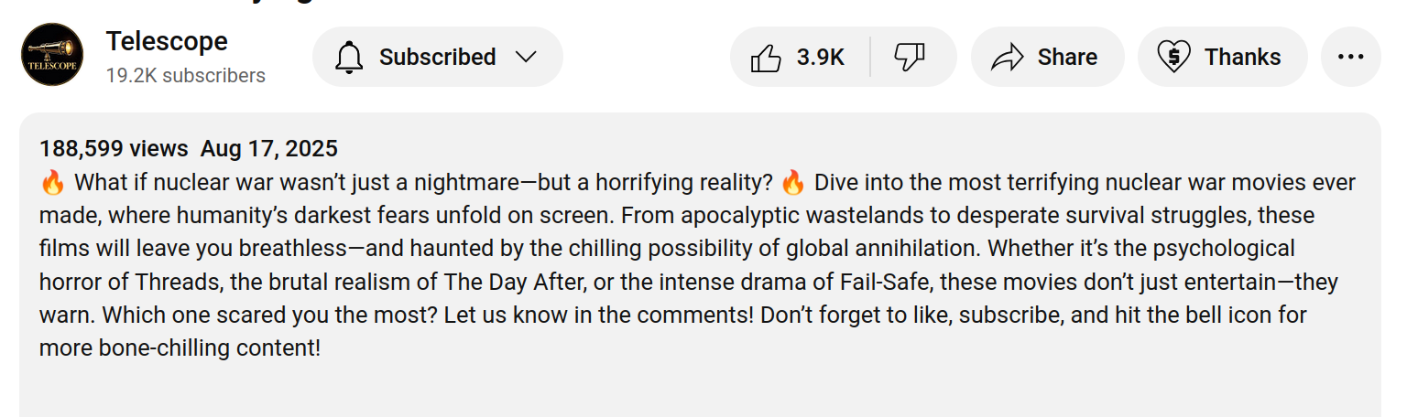Screen dimensions: 1407x417
Task: Like the video with thumbs-up icon
Action: (766, 58)
